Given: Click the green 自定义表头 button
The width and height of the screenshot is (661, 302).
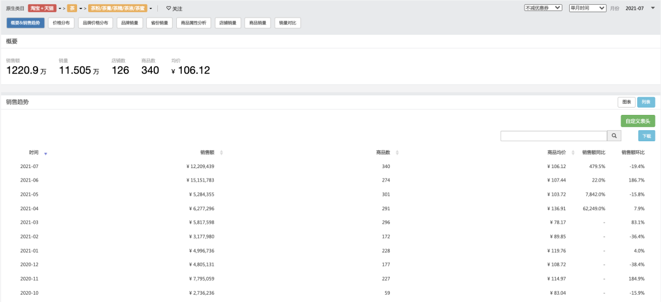Looking at the screenshot, I should point(638,121).
